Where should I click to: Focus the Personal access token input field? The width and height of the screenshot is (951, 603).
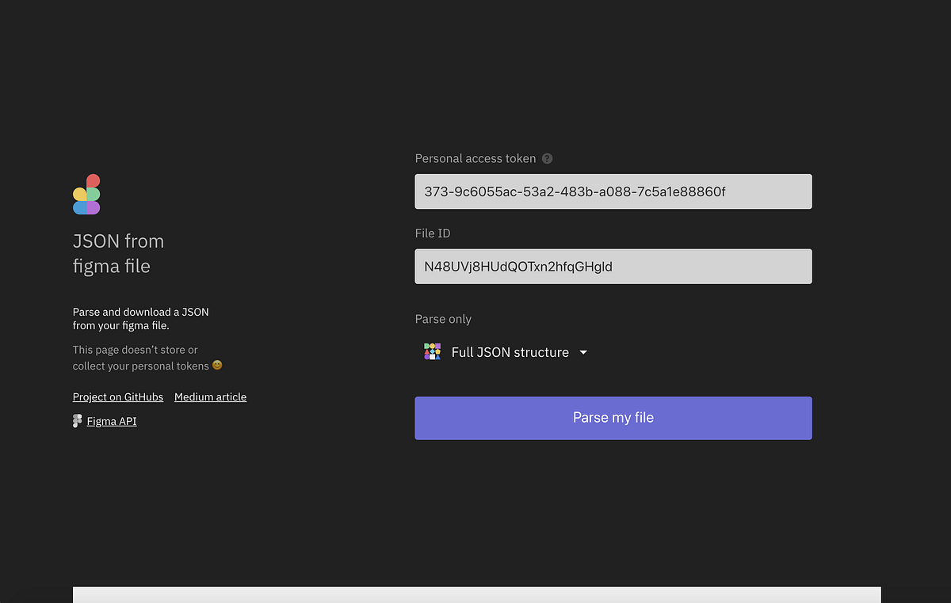coord(613,191)
